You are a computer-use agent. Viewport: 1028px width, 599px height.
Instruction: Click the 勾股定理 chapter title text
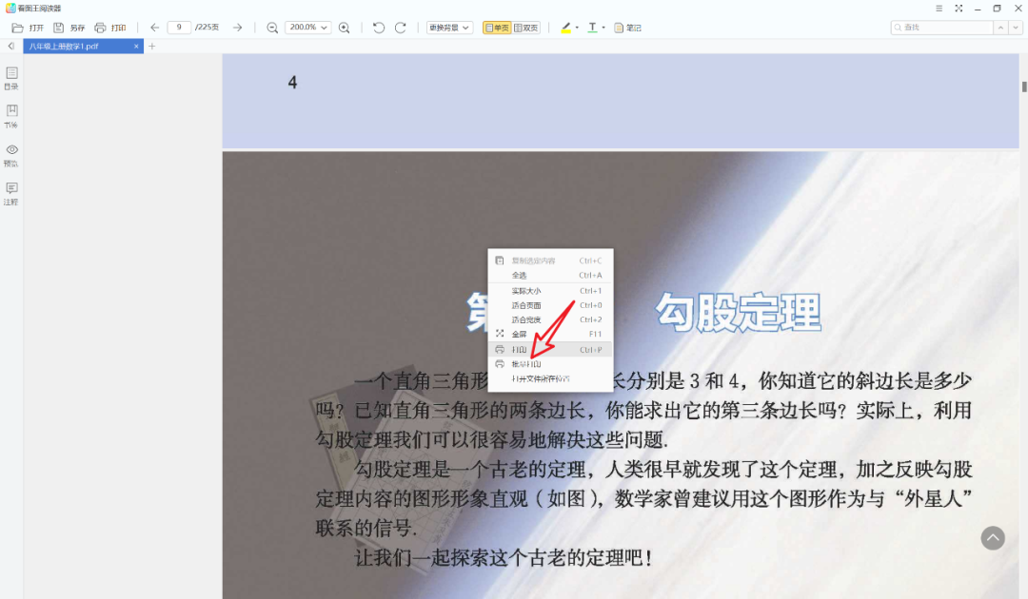coord(739,312)
